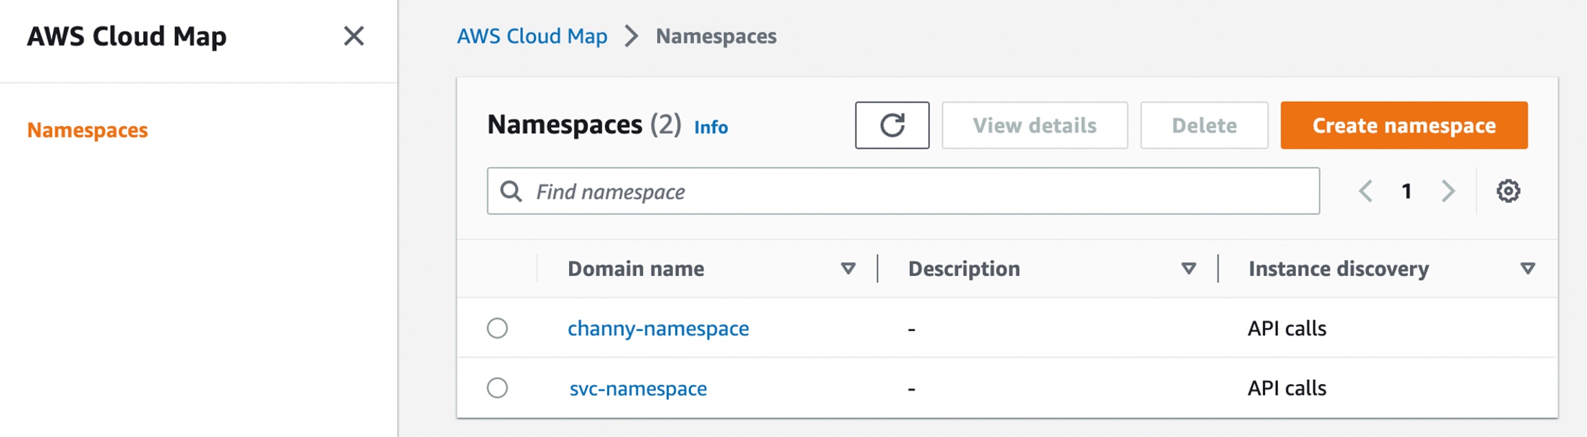Open table preferences gear icon
This screenshot has width=1587, height=437.
click(x=1508, y=191)
